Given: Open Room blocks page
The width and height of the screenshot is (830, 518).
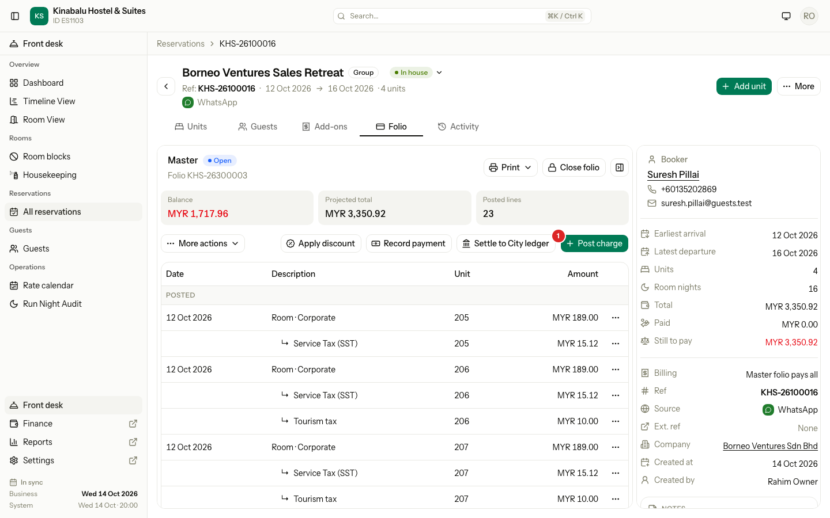Looking at the screenshot, I should coord(73,157).
